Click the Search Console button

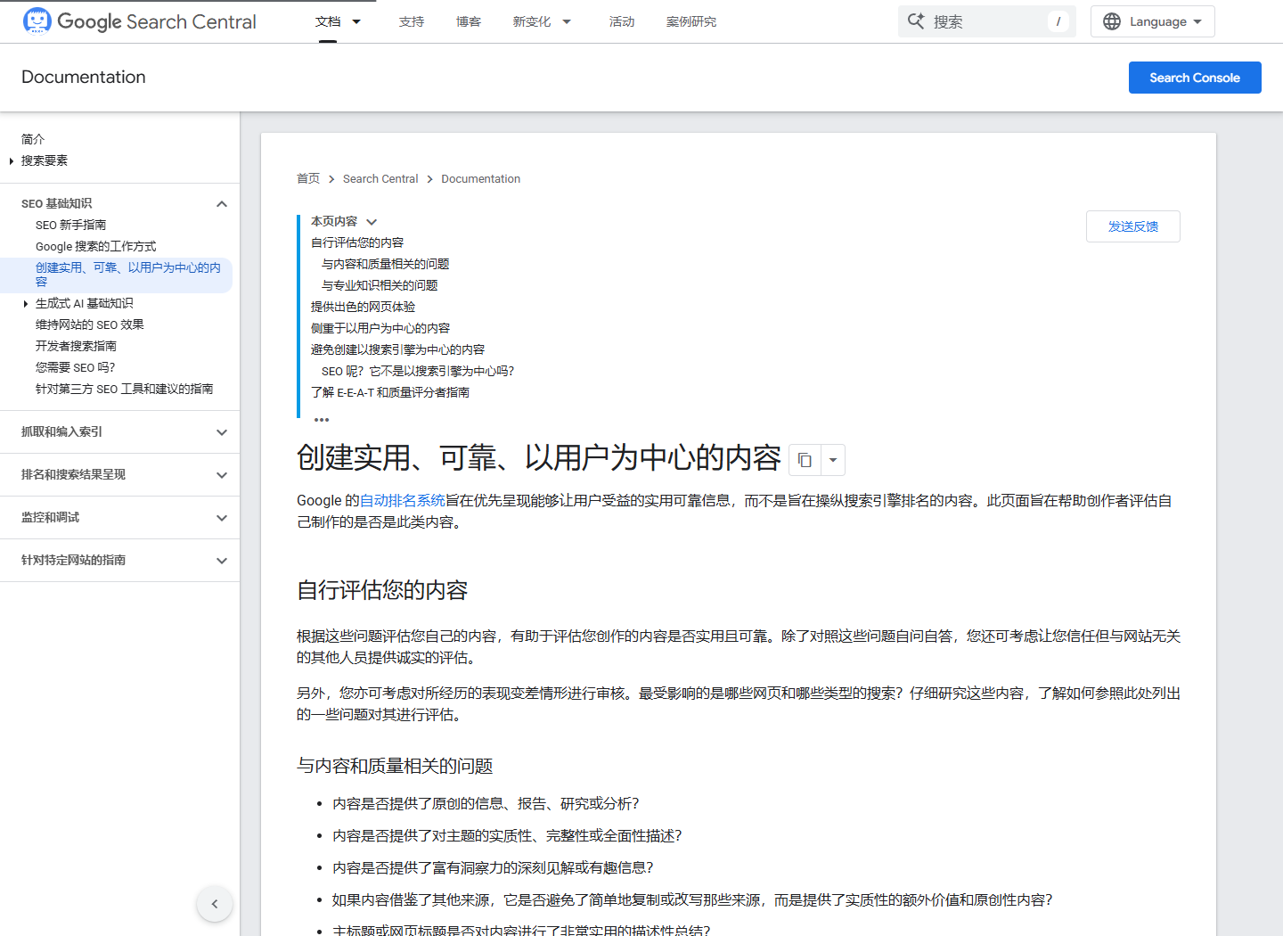1195,78
